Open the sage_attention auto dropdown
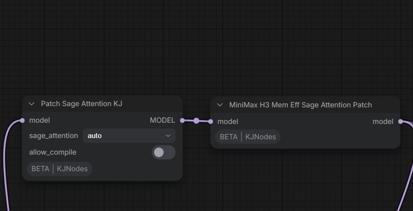Image resolution: width=413 pixels, height=211 pixels. (x=129, y=136)
